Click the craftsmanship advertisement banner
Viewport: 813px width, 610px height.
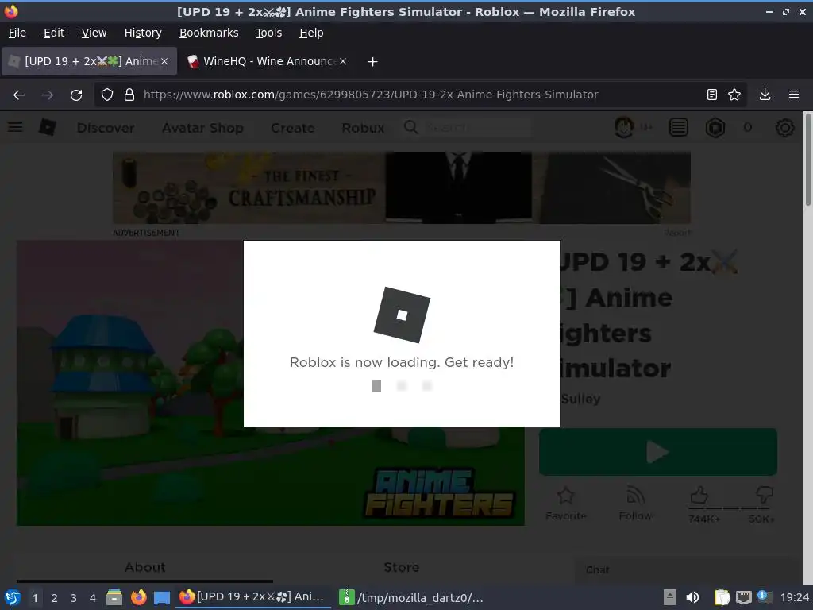(401, 187)
